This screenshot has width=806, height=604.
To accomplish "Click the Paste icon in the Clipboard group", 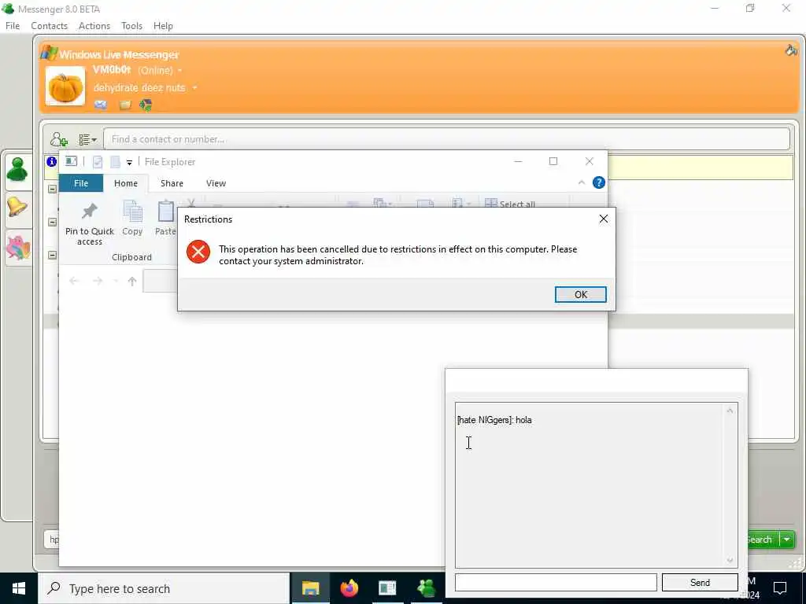I will click(x=165, y=219).
